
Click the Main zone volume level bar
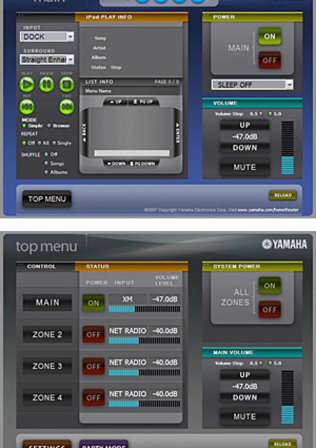(x=145, y=309)
